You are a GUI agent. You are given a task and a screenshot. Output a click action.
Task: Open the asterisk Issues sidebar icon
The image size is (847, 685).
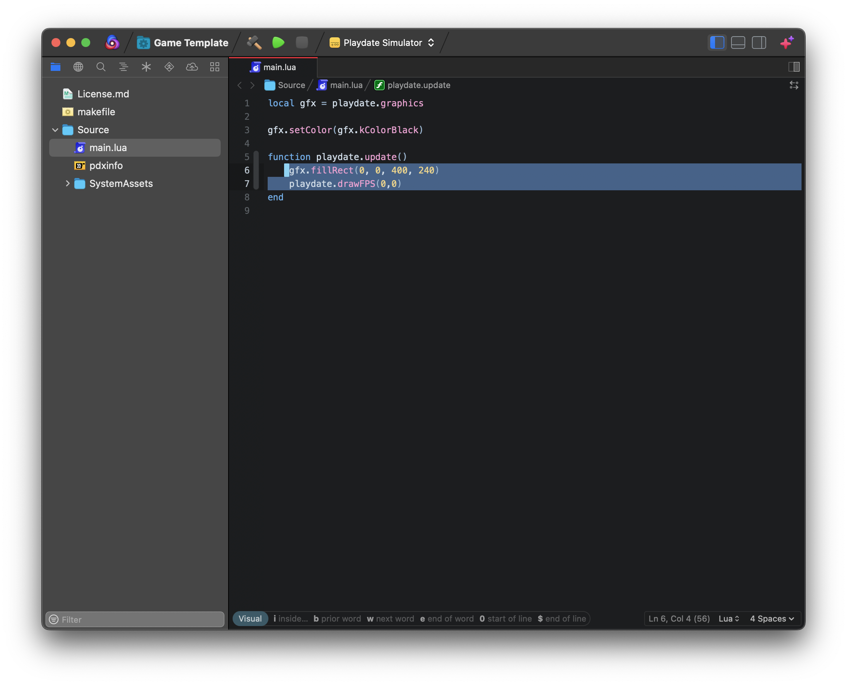(146, 67)
